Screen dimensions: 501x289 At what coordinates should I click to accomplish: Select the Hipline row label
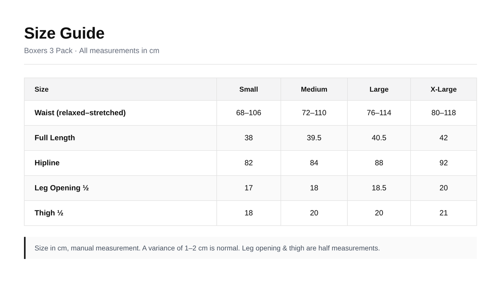[47, 163]
